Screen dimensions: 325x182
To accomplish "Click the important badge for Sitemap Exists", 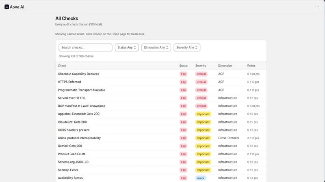I will pyautogui.click(x=203, y=170).
